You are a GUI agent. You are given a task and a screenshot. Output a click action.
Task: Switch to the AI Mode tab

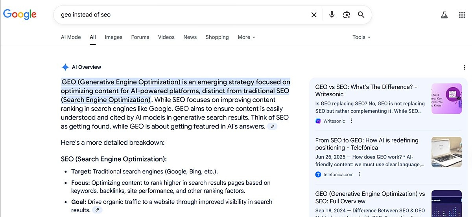(x=71, y=37)
